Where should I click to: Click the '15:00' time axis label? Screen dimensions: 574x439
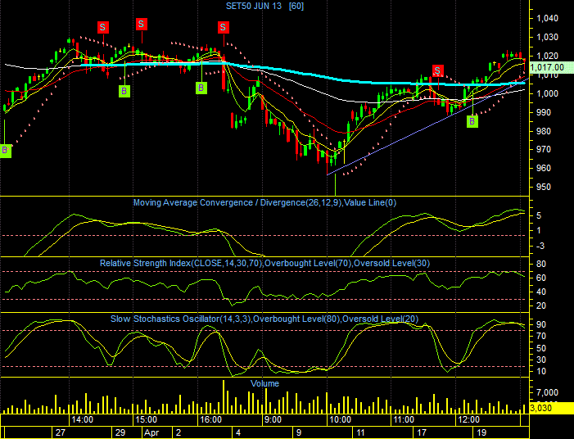coord(146,419)
